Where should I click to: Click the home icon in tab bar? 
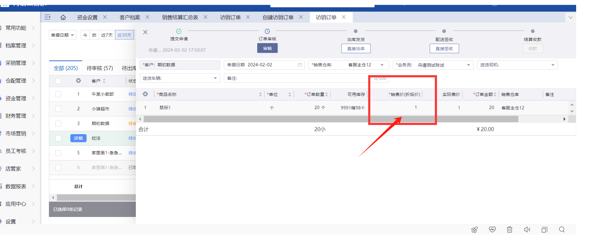click(63, 17)
